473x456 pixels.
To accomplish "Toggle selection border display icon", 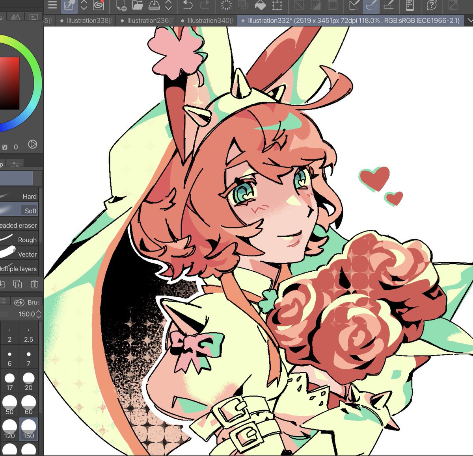I will [333, 5].
